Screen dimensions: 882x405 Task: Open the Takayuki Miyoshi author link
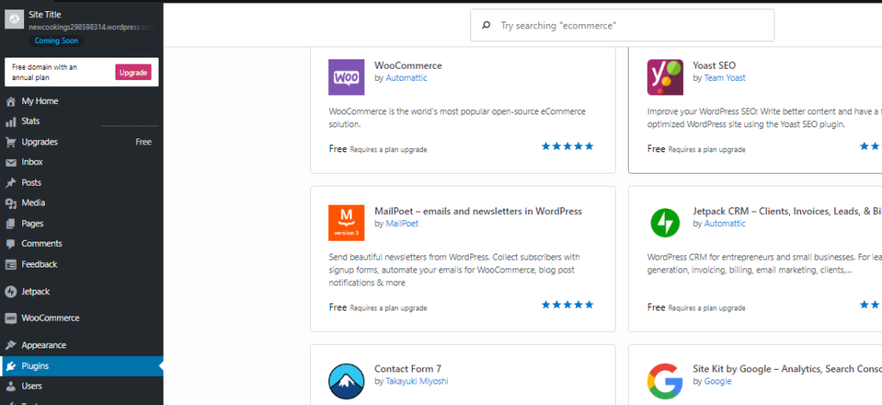pyautogui.click(x=417, y=382)
